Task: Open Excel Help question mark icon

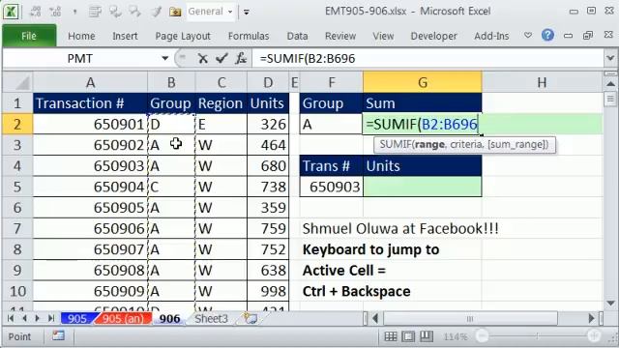Action: pos(547,35)
